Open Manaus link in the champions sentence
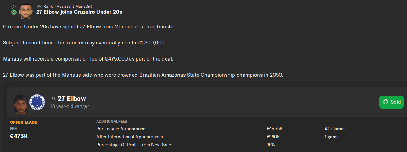The image size is (407, 152). pos(71,75)
